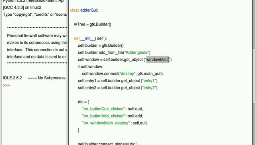Click the "Personal firewall software" line in shell
The image size is (257, 145).
pyautogui.click(x=37, y=36)
